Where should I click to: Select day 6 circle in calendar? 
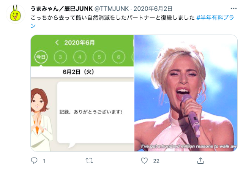tap(119, 57)
